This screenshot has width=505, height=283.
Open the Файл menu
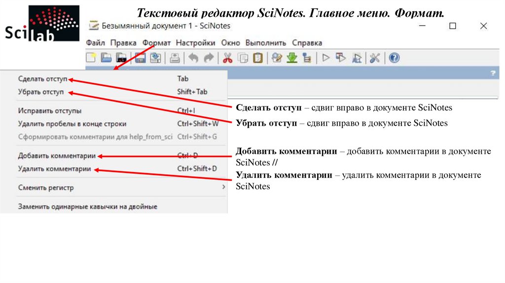point(96,43)
